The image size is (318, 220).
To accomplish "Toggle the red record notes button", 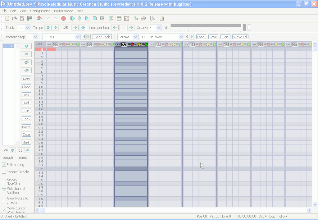I will [63, 18].
